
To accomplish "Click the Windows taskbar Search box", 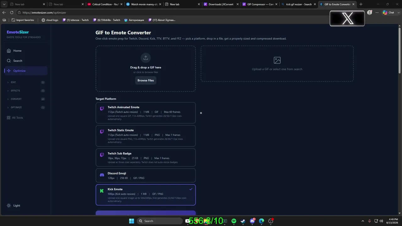I will tap(160, 221).
